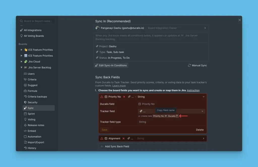
Task: Collapse the Jira Server Backlog board
Action: coord(21,68)
